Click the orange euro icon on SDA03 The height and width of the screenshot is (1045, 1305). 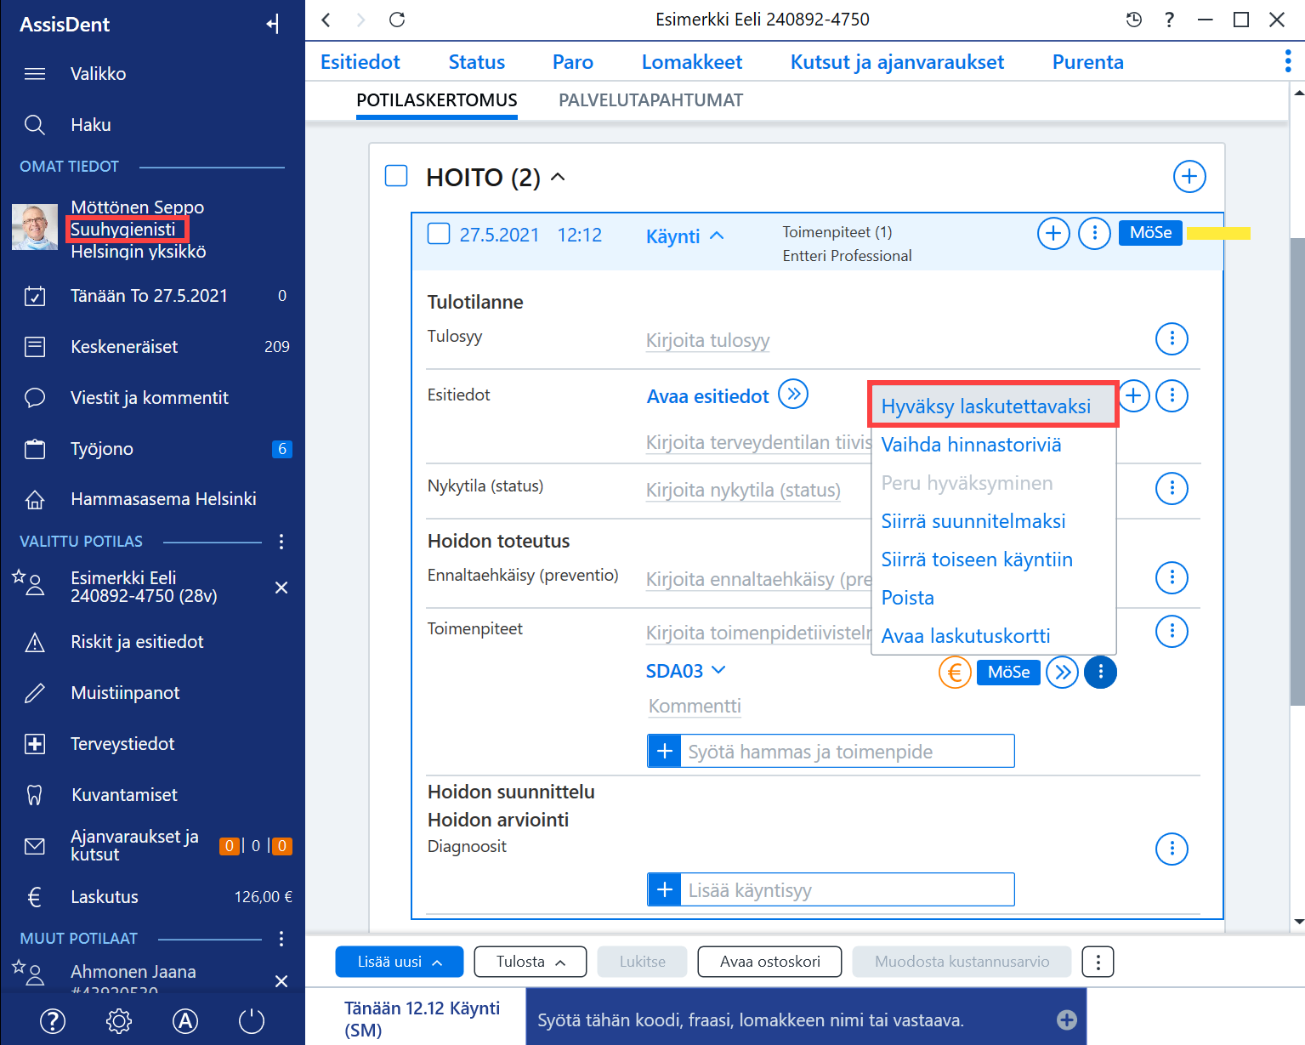coord(955,673)
